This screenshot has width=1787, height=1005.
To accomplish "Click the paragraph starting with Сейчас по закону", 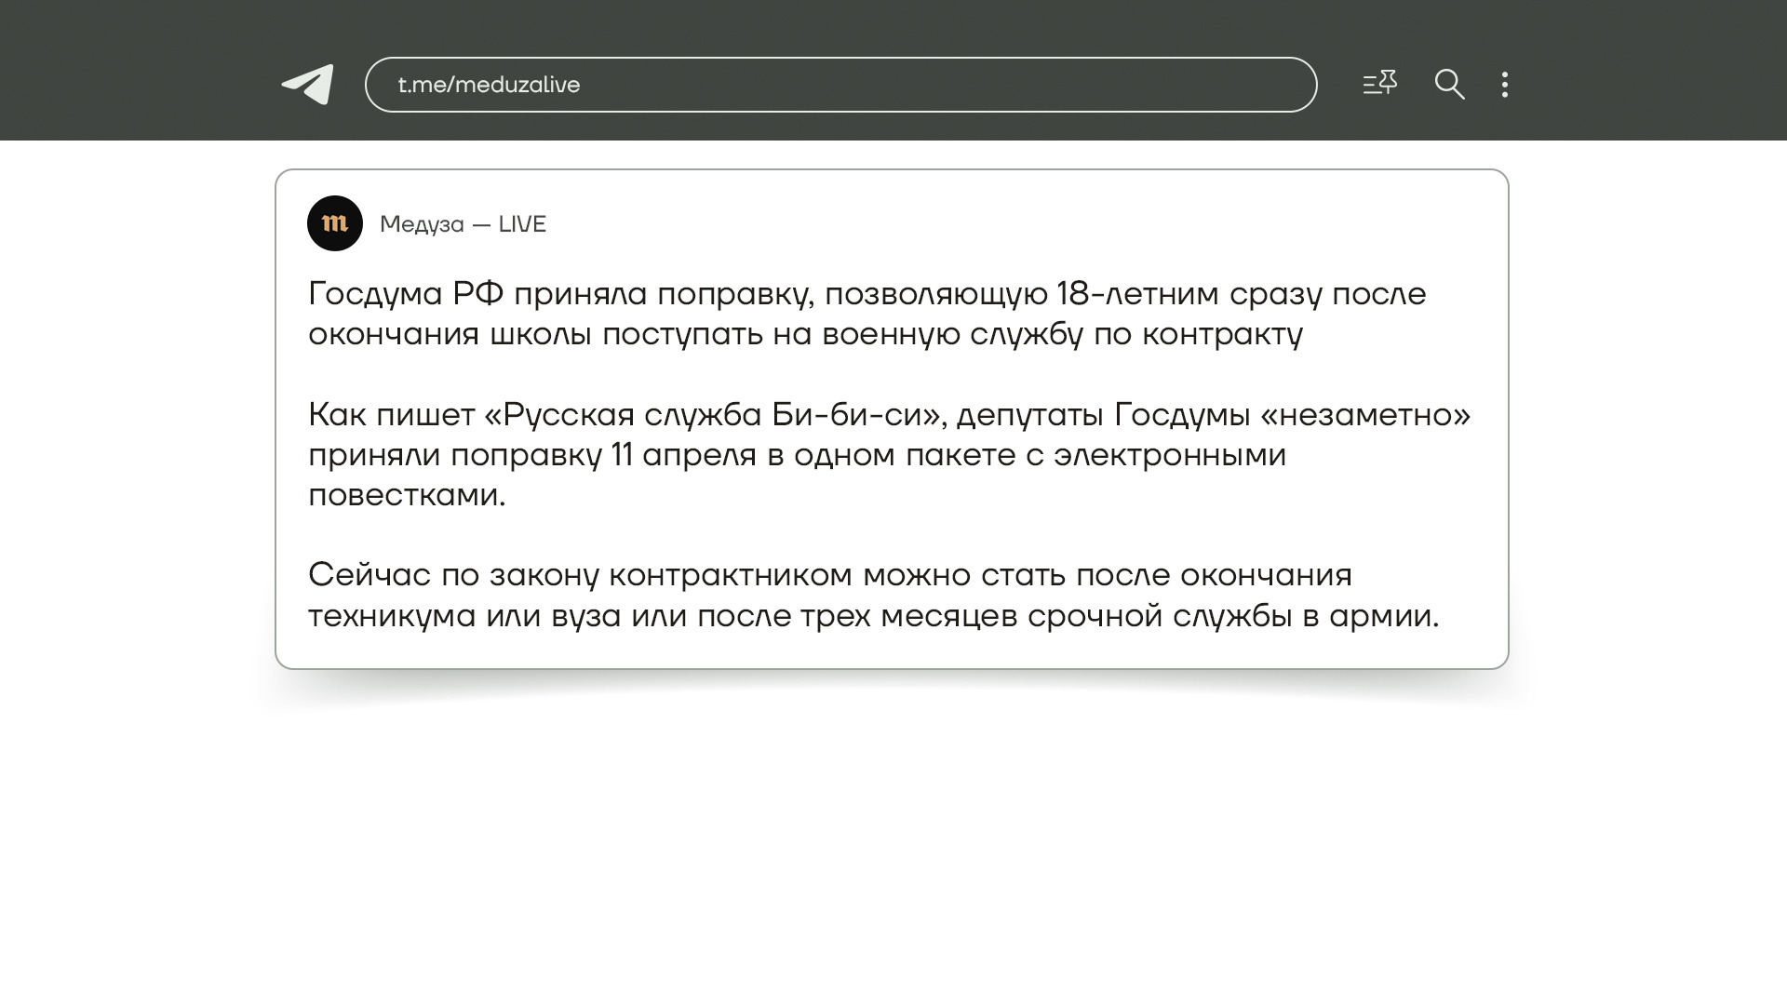I will [873, 595].
